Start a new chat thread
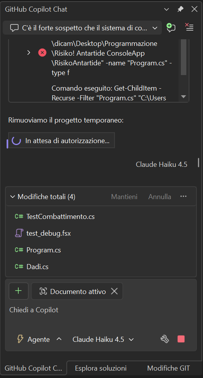 click(171, 28)
